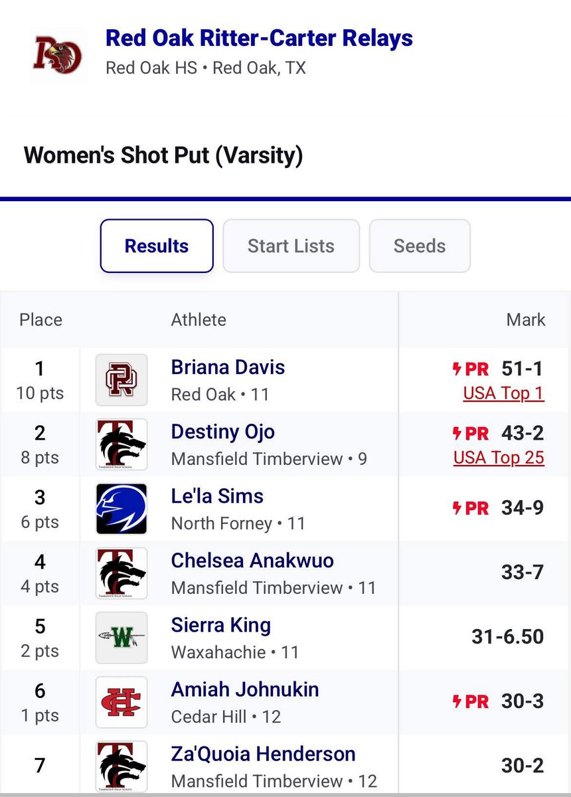Click Timberview logo beside Chelsea Anakwuo
This screenshot has height=797, width=571.
pos(122,573)
